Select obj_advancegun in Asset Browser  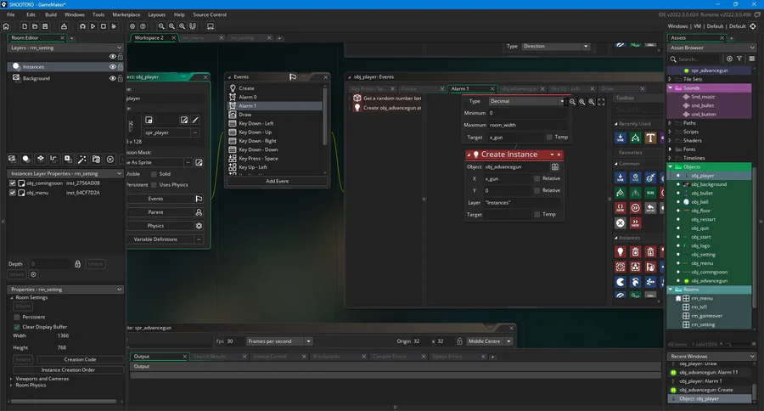click(x=709, y=281)
